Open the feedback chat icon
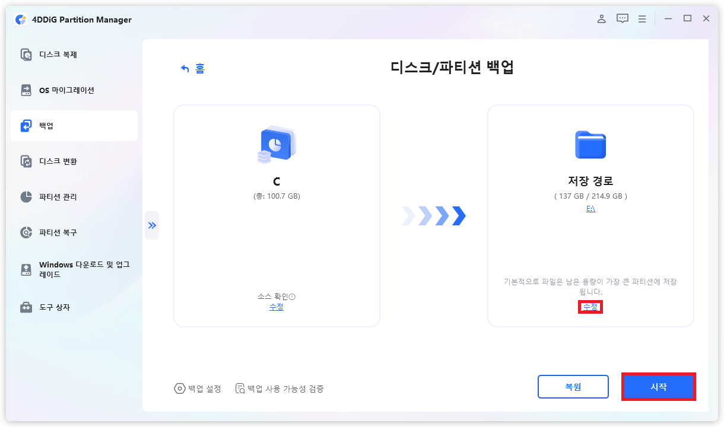This screenshot has width=724, height=427. (622, 18)
